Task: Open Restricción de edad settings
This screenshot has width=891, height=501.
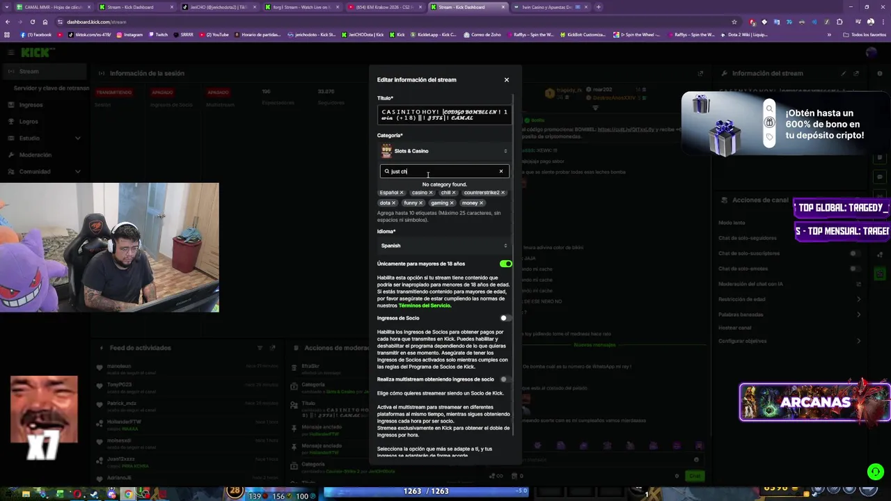Action: 790,299
